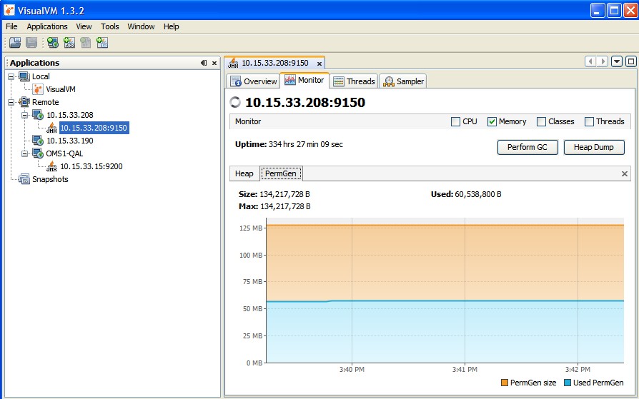Screen dimensions: 639x399
Task: Enable the Threads monitor checkbox
Action: [589, 121]
